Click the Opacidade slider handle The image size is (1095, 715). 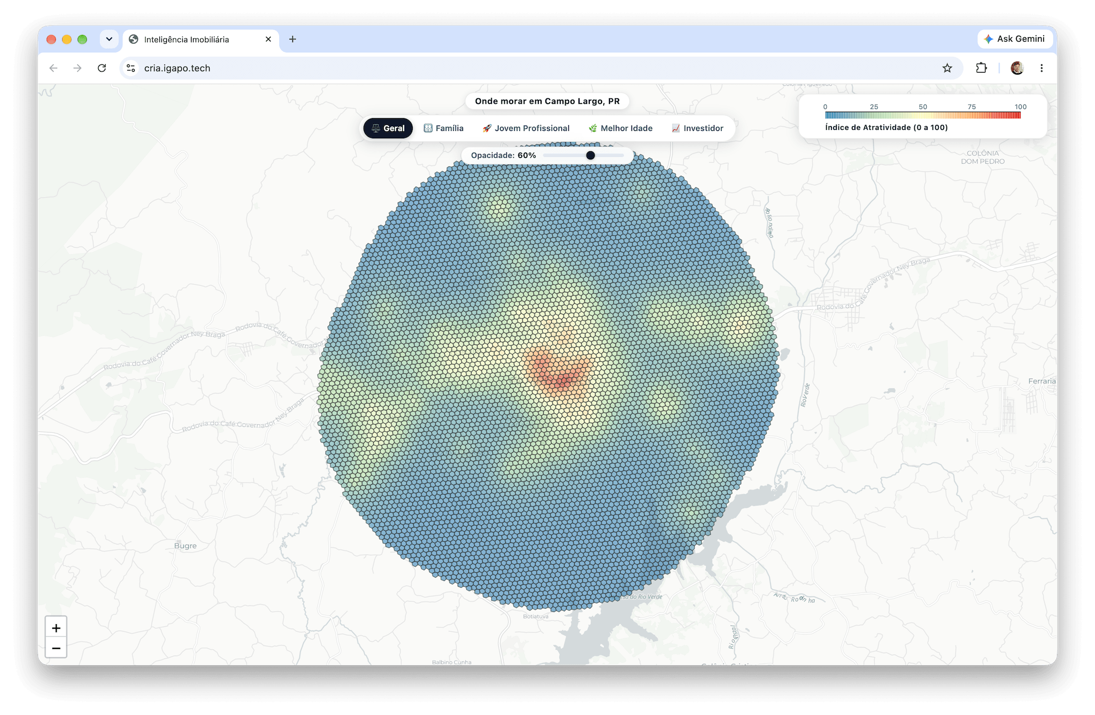click(590, 156)
